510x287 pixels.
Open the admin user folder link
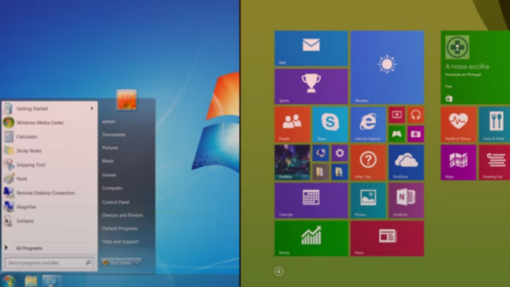pyautogui.click(x=108, y=122)
